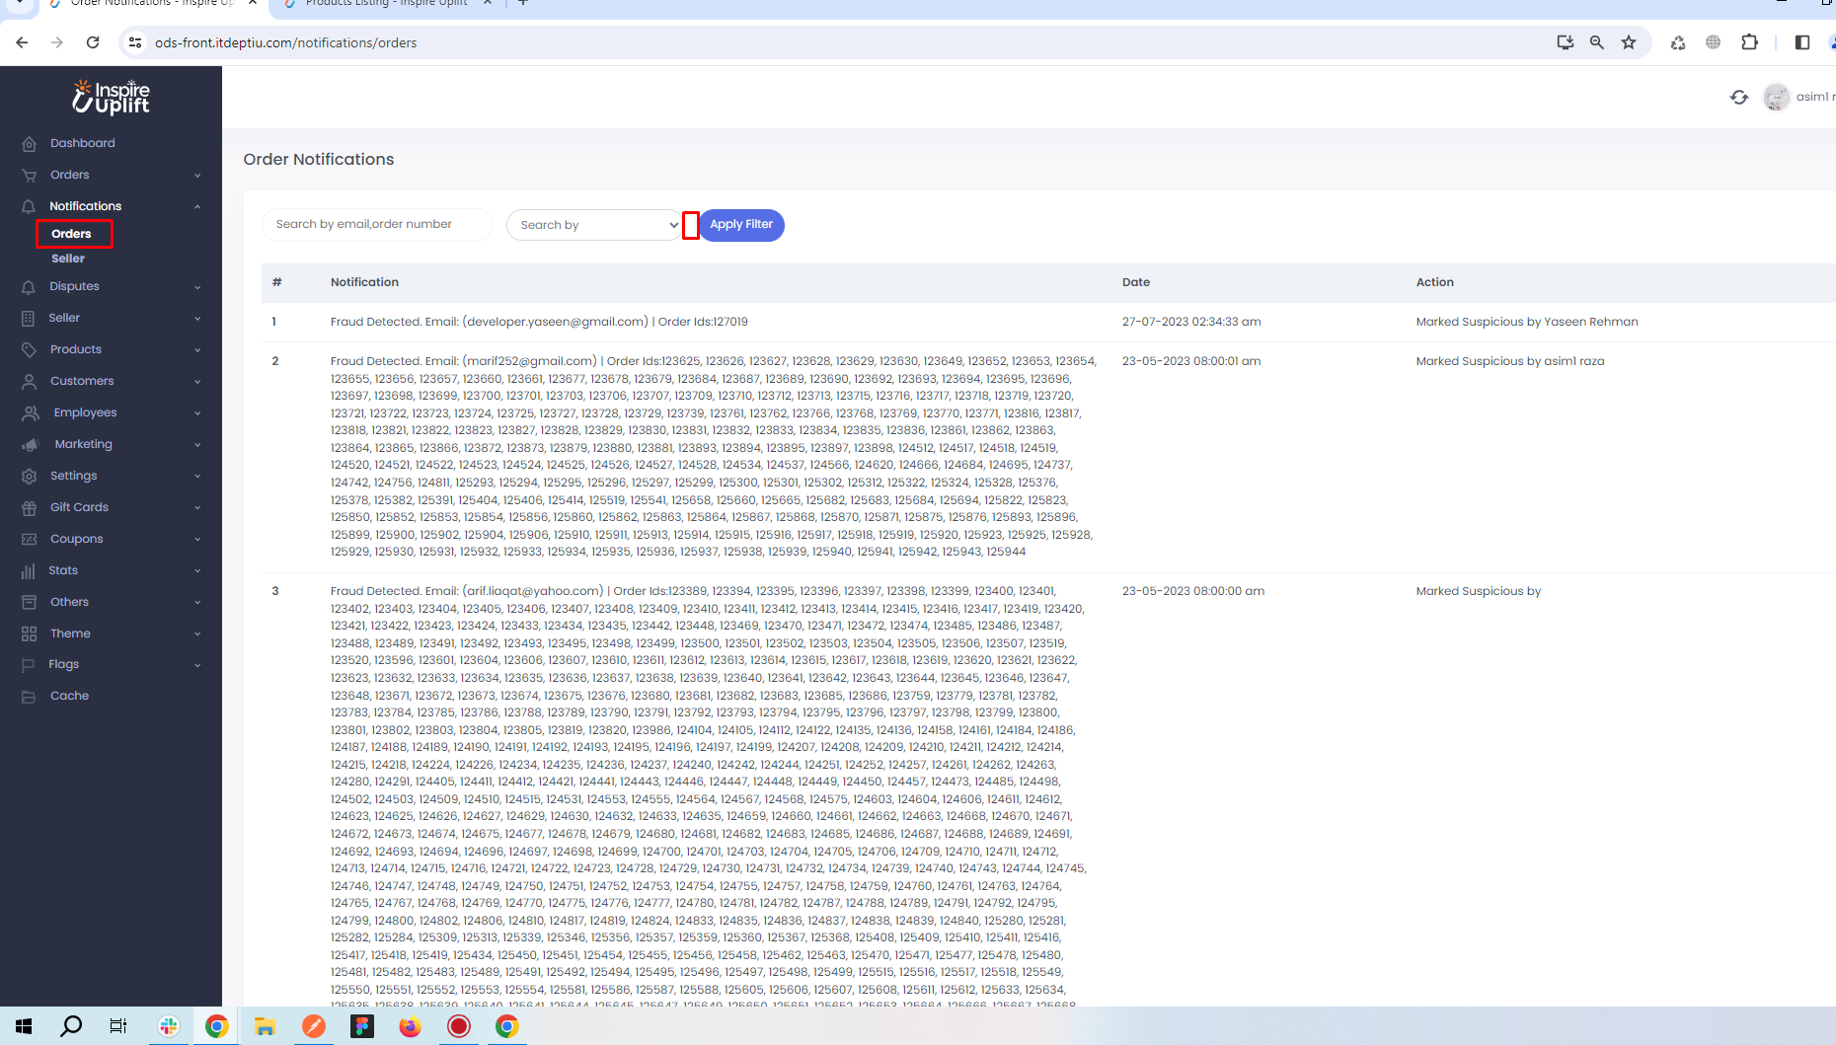The image size is (1836, 1045).
Task: Select the Disputes section icon
Action: tap(30, 286)
